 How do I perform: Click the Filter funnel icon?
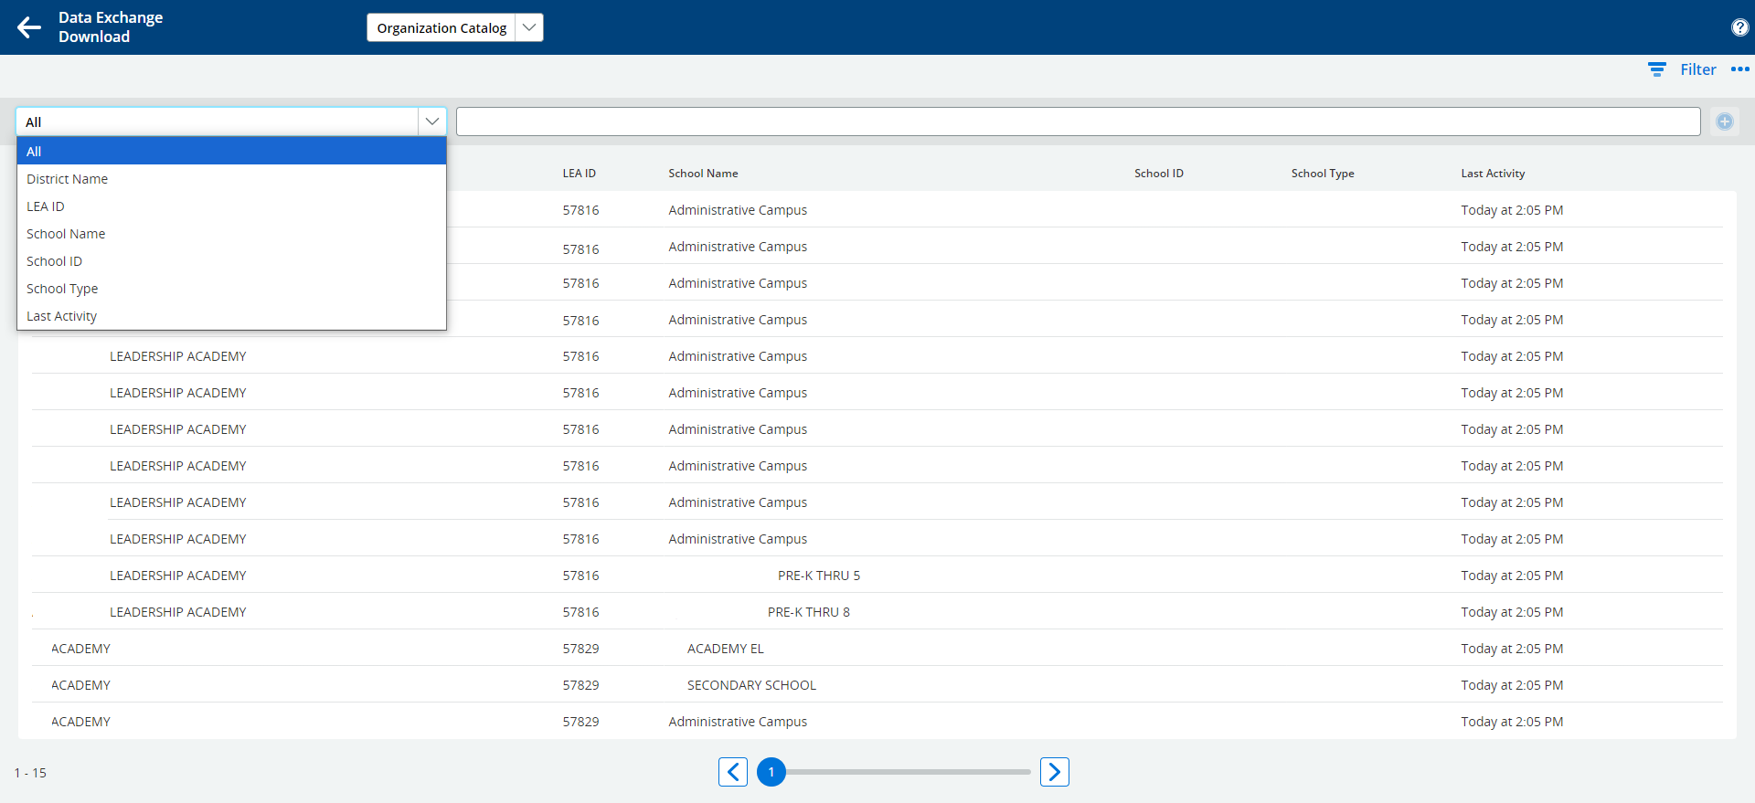point(1656,69)
